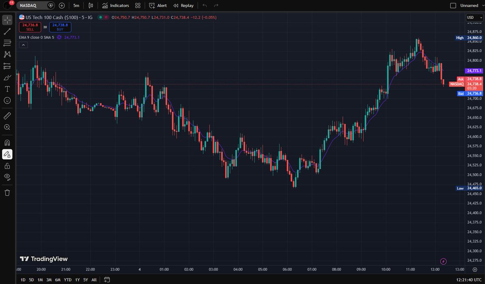The height and width of the screenshot is (284, 485).
Task: Click the US Tech 100 Cash title
Action: coord(52,17)
